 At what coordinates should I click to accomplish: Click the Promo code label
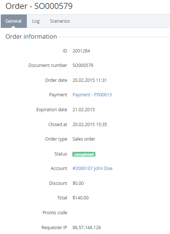coord(55,212)
